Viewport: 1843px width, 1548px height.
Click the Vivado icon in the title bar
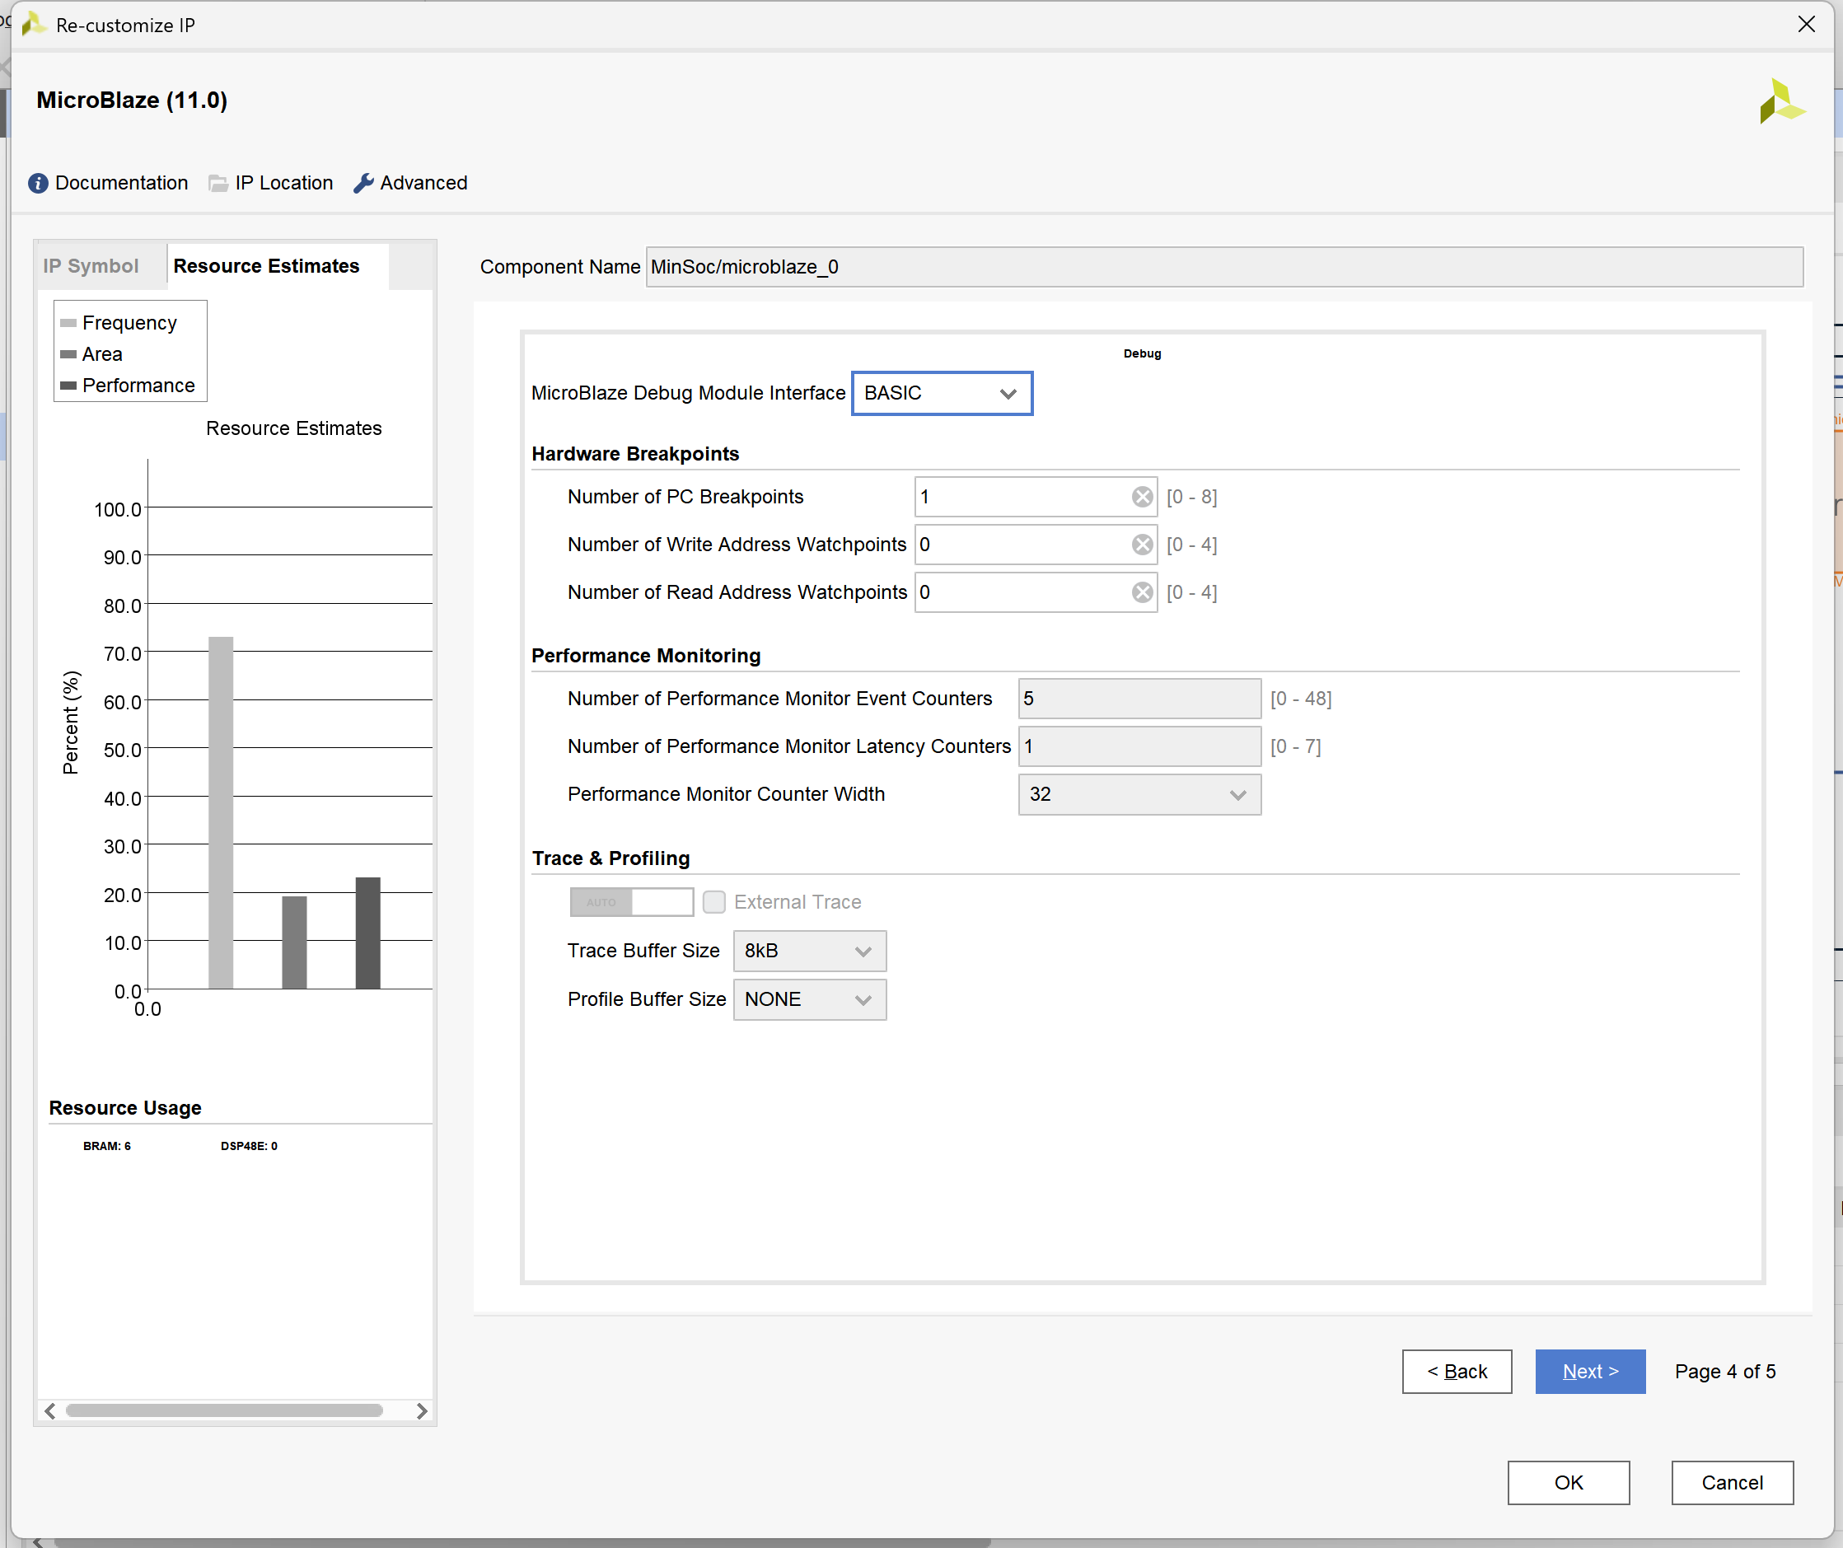point(33,25)
